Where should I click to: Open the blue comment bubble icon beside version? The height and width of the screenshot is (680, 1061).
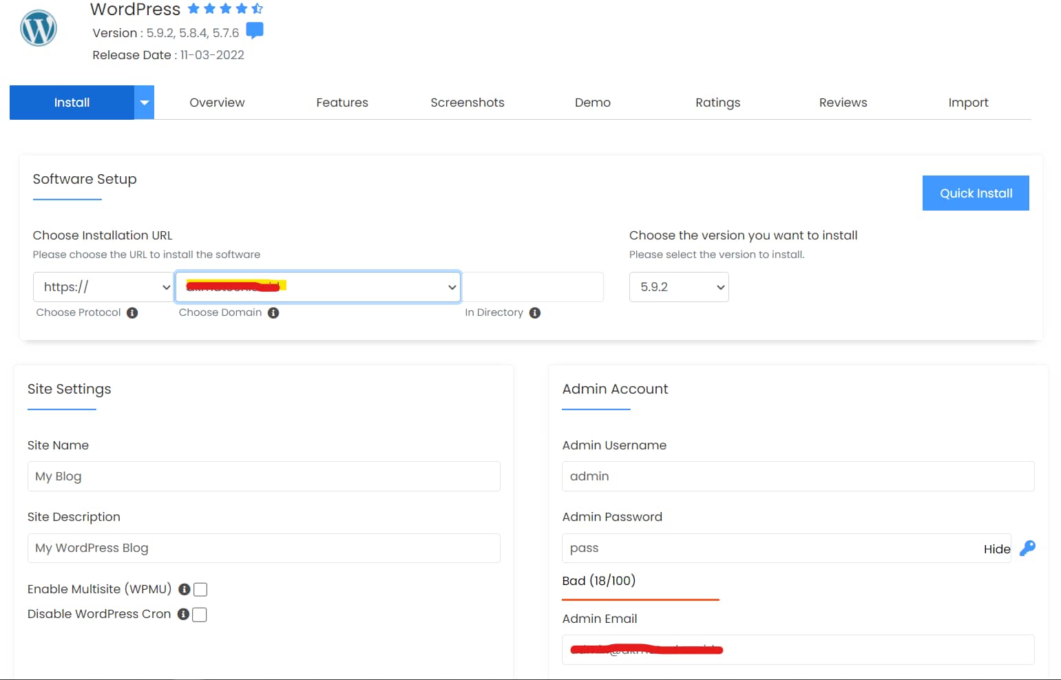coord(255,31)
